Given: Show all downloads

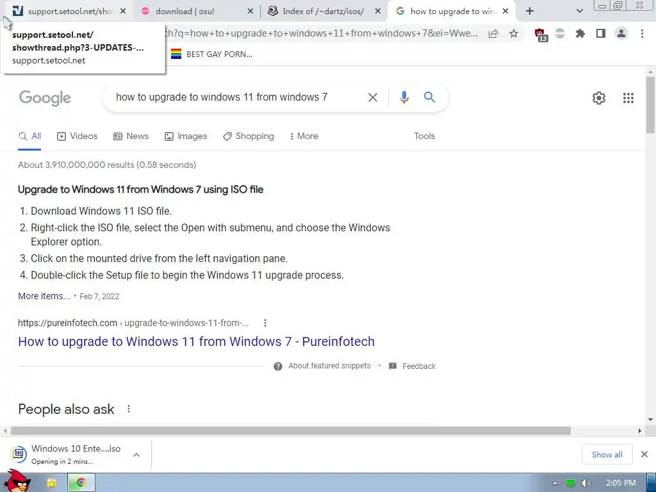Looking at the screenshot, I should pyautogui.click(x=607, y=454).
